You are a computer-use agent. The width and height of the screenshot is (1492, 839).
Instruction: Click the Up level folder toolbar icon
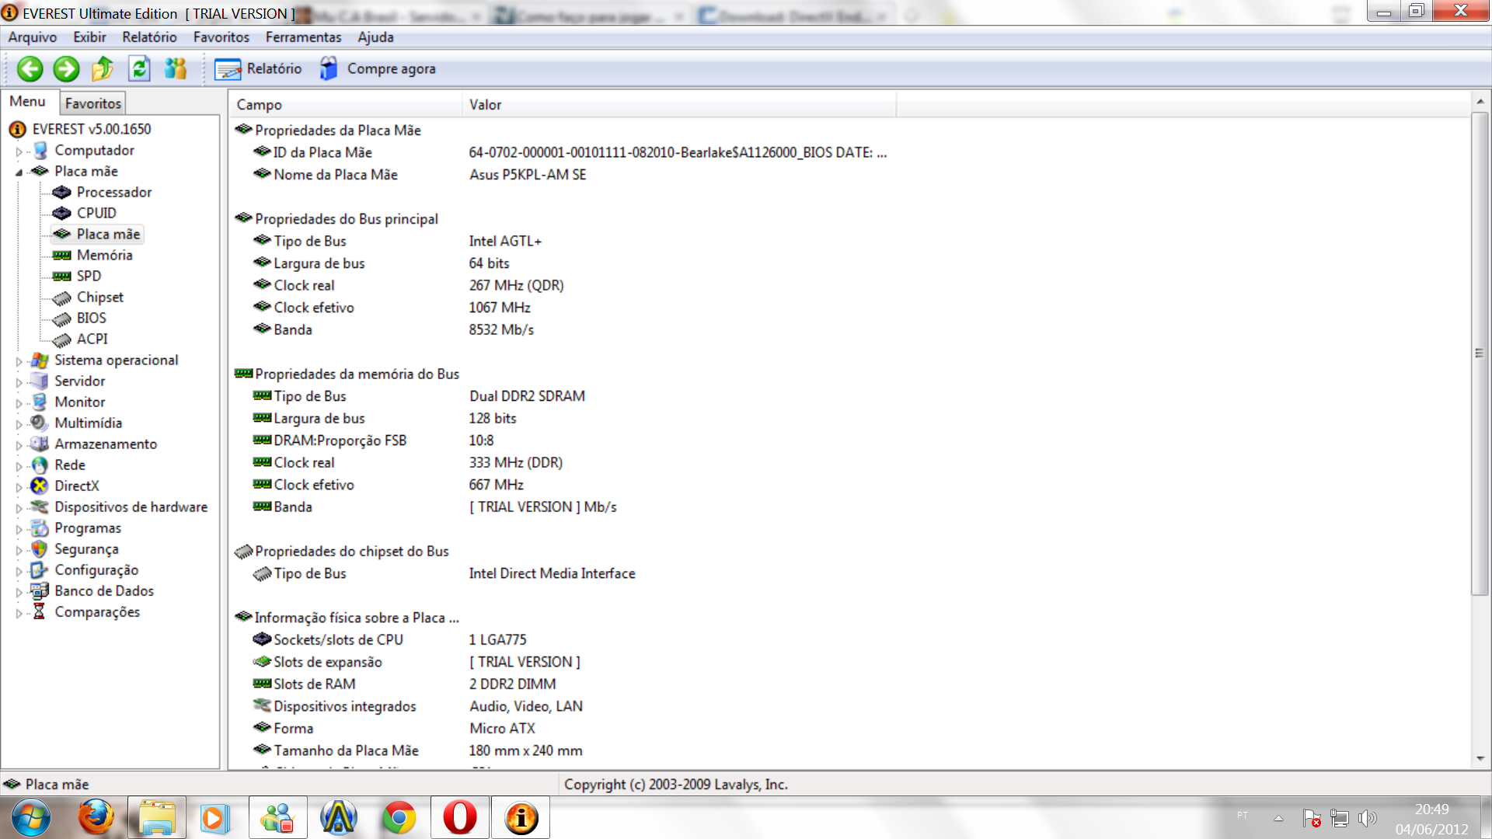pyautogui.click(x=103, y=69)
